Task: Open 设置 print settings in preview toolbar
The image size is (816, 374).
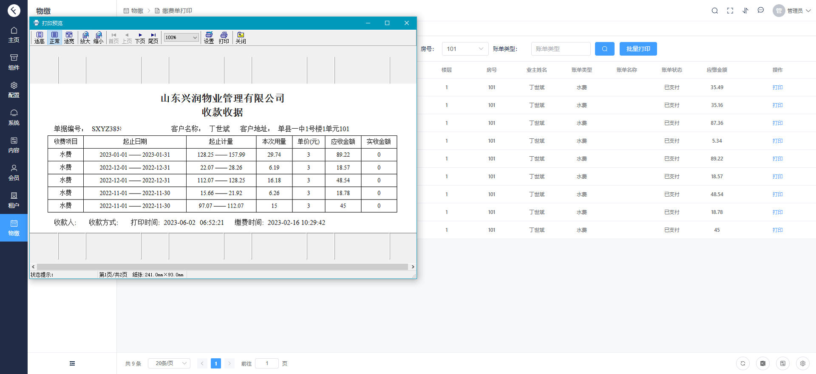Action: coord(209,37)
